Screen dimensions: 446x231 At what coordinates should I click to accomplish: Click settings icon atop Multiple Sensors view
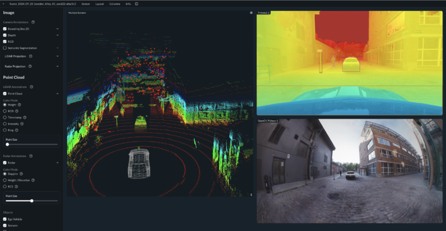251,13
